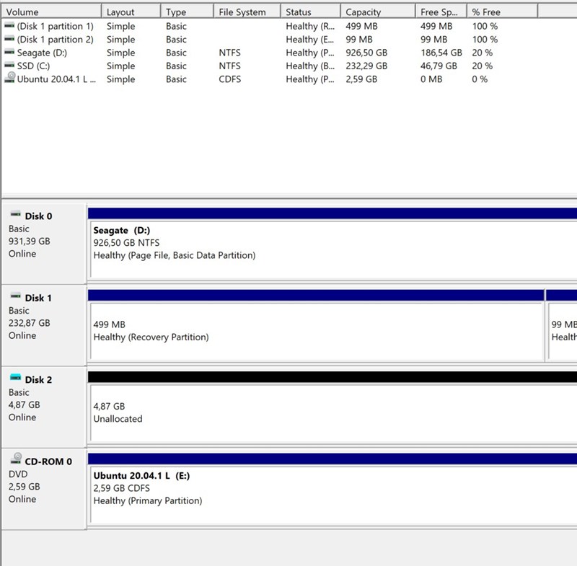Click the black unallocated bar on Disk 2

click(332, 376)
